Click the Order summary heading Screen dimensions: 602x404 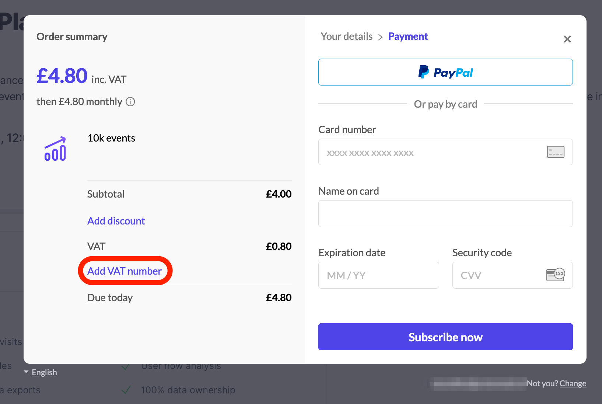[72, 37]
